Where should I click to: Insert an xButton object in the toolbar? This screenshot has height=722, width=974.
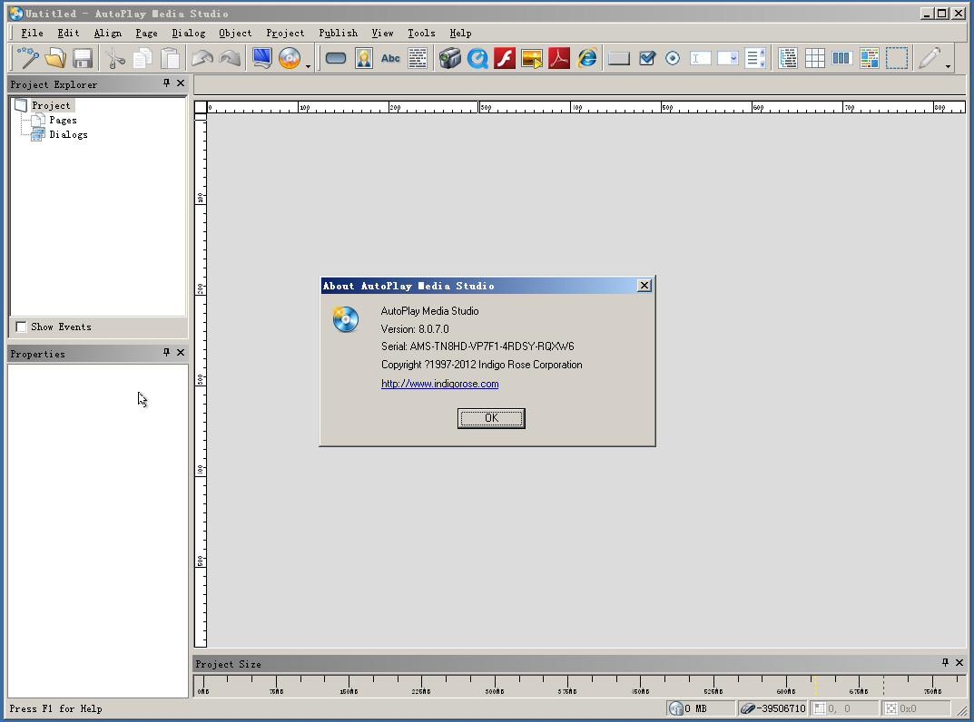(619, 58)
